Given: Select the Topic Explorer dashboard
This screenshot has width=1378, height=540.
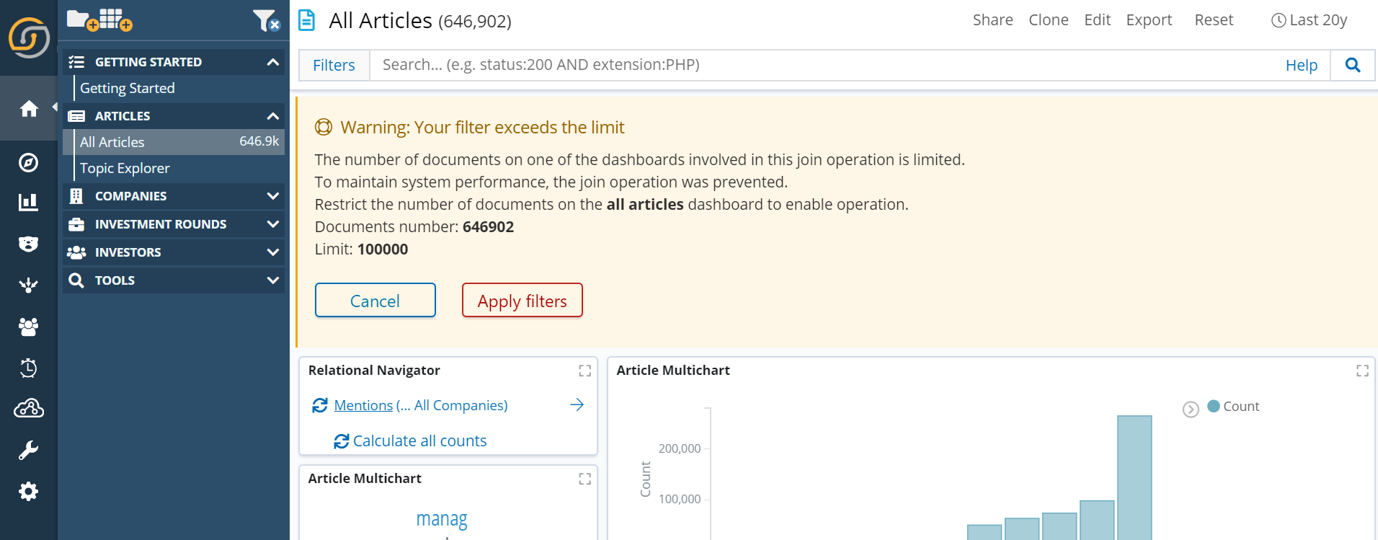Looking at the screenshot, I should [125, 168].
